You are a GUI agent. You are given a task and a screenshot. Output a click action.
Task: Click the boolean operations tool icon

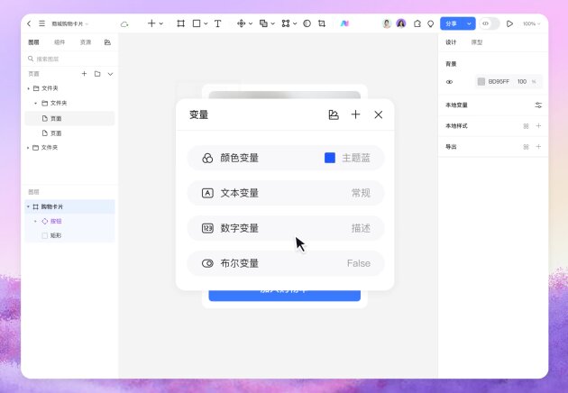[263, 23]
